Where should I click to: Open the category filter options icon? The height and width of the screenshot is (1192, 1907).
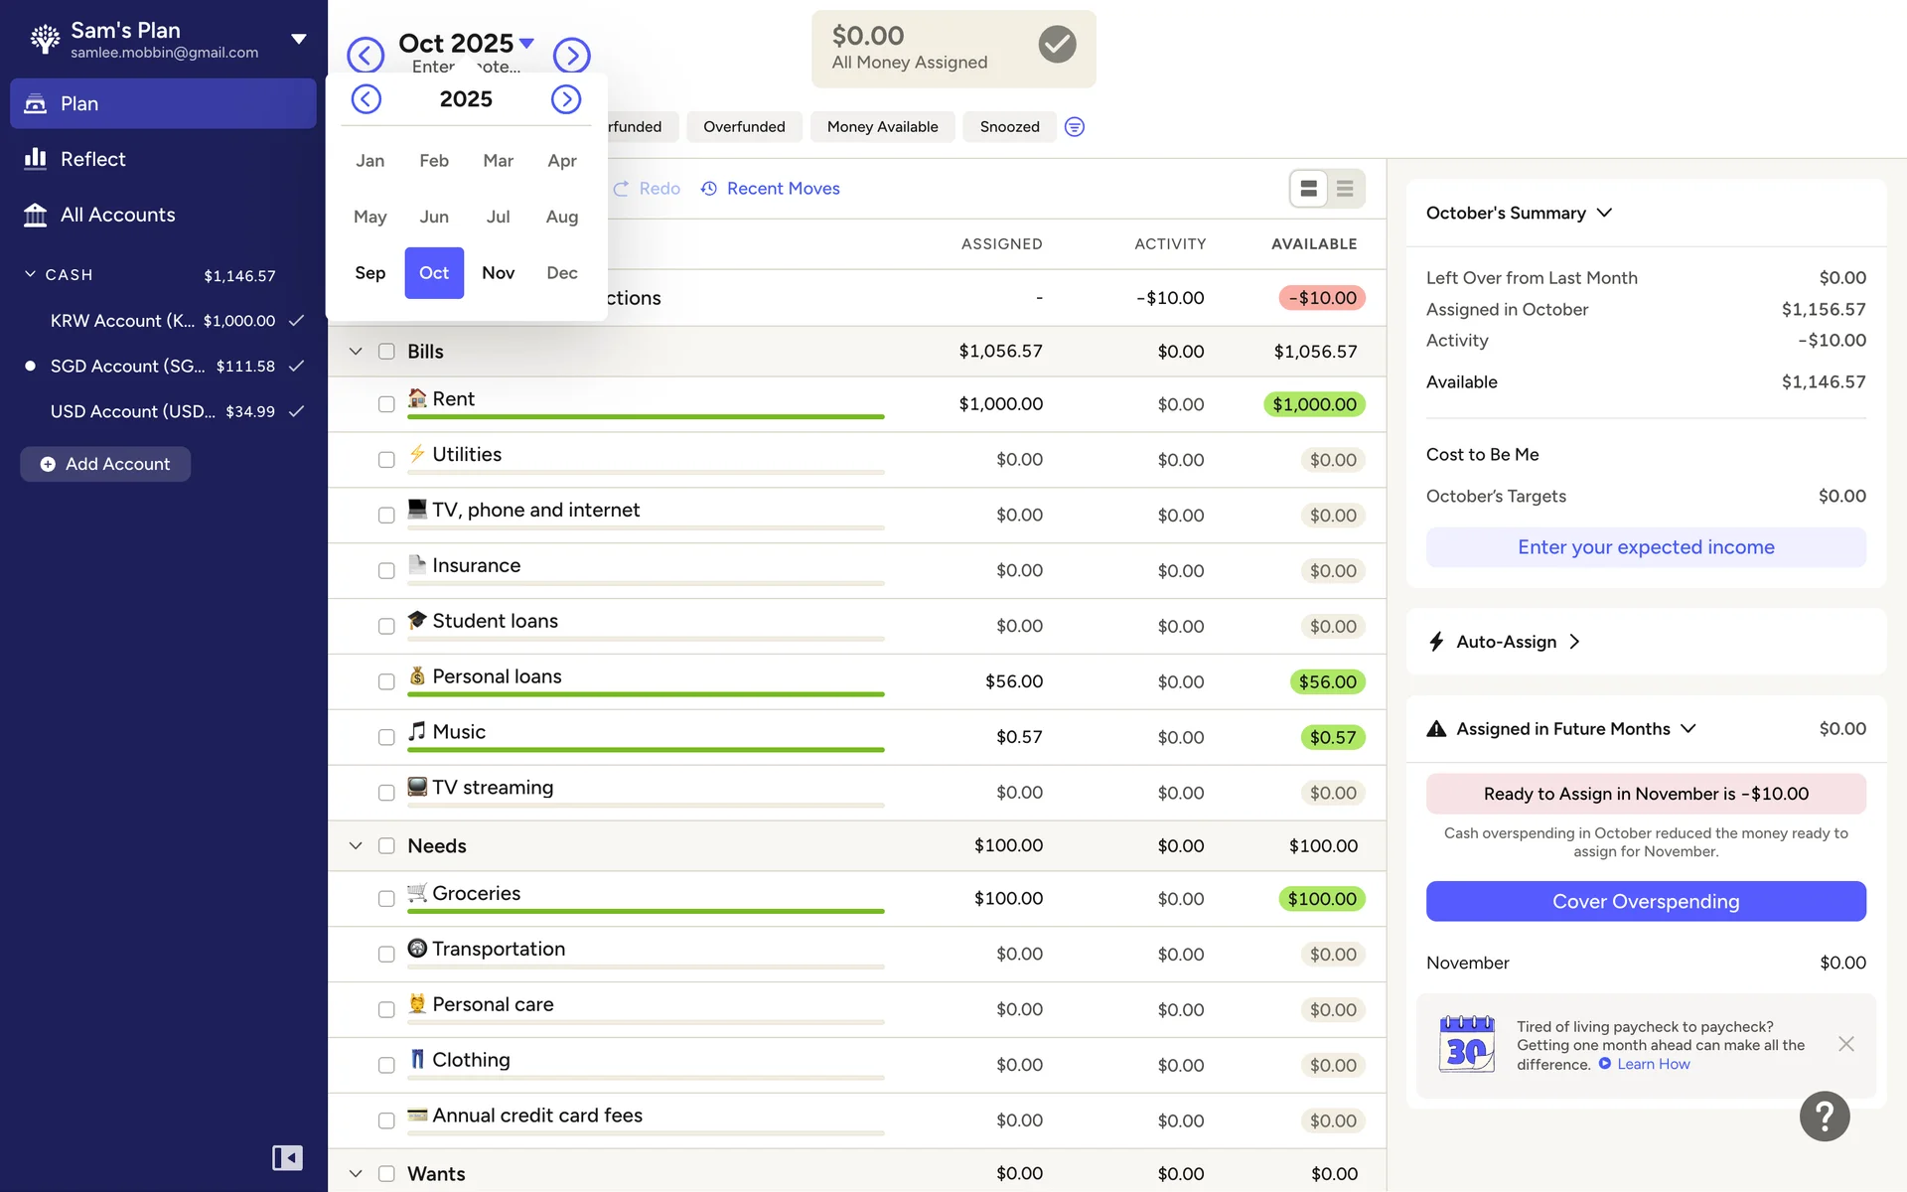click(1074, 127)
